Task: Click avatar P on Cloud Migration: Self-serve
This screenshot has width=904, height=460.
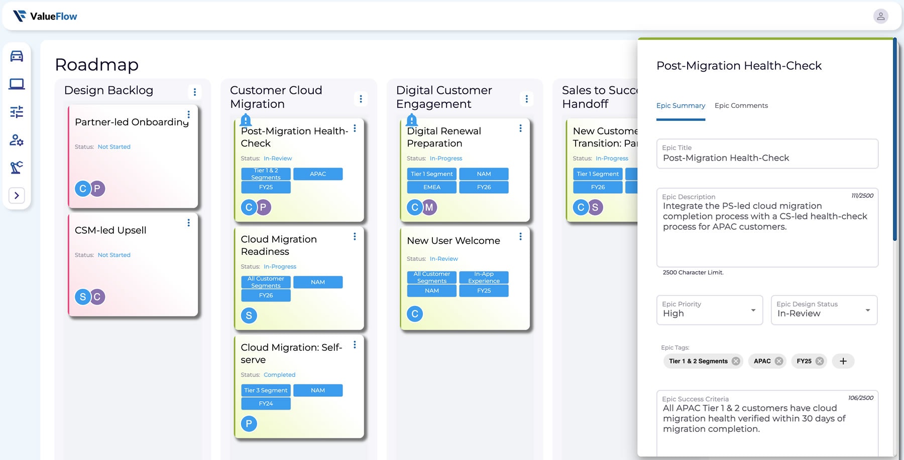Action: 249,424
